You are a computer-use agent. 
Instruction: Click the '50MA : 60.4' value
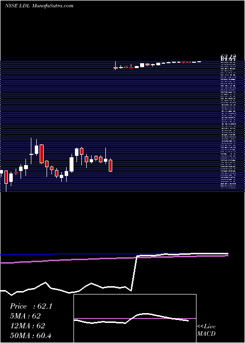pyautogui.click(x=30, y=335)
